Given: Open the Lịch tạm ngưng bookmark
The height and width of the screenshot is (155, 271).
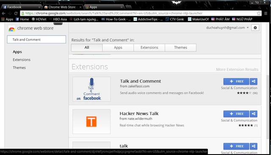Looking at the screenshot, I should tap(84, 19).
